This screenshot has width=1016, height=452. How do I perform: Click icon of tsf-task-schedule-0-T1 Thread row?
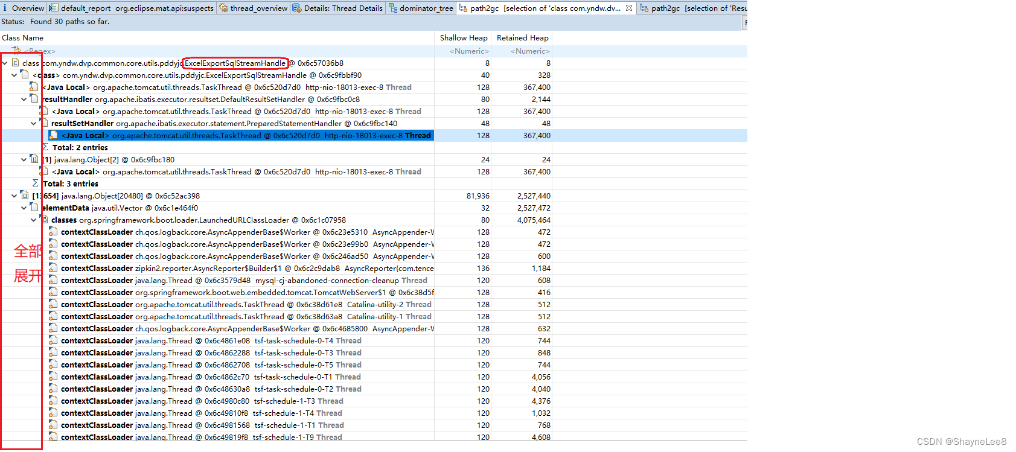pos(54,377)
